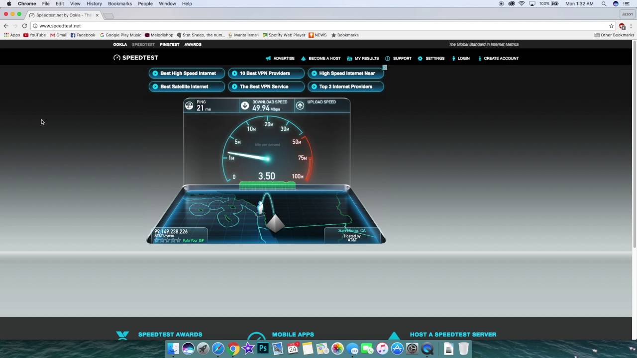
Task: Click the red ad-blocker extension icon
Action: click(622, 26)
